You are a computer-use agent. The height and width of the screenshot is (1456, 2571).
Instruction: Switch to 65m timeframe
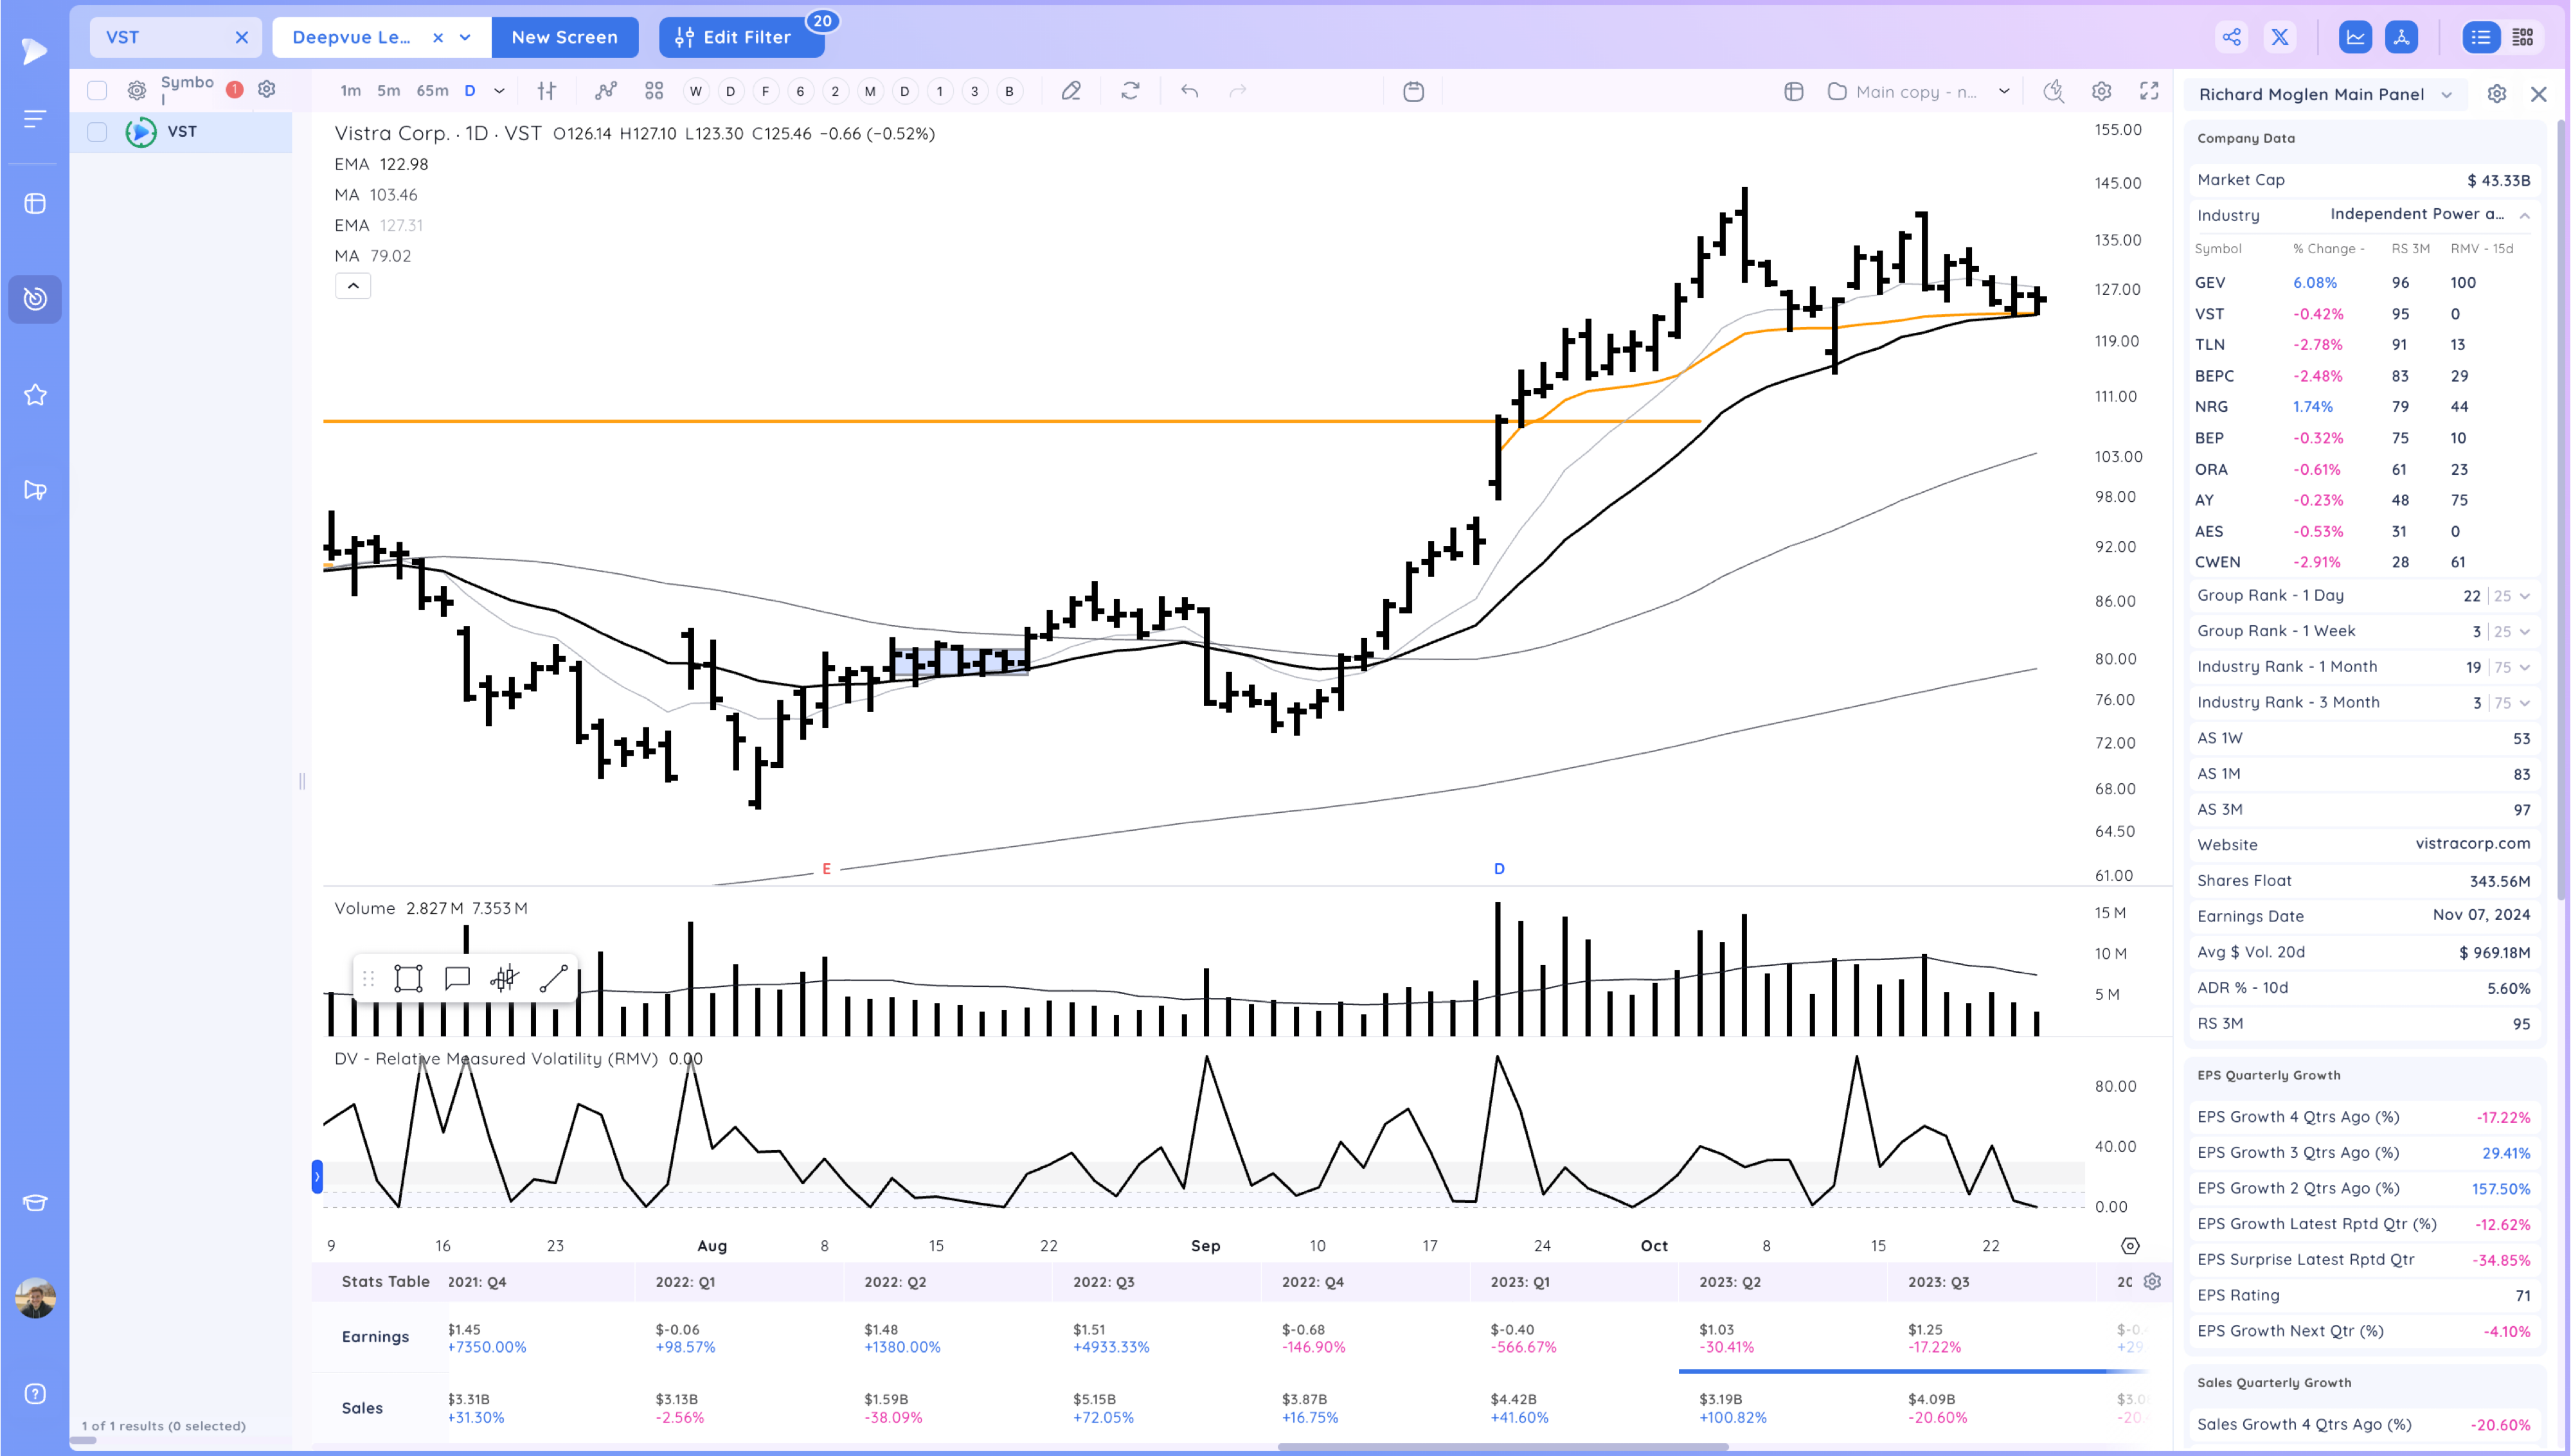point(432,91)
